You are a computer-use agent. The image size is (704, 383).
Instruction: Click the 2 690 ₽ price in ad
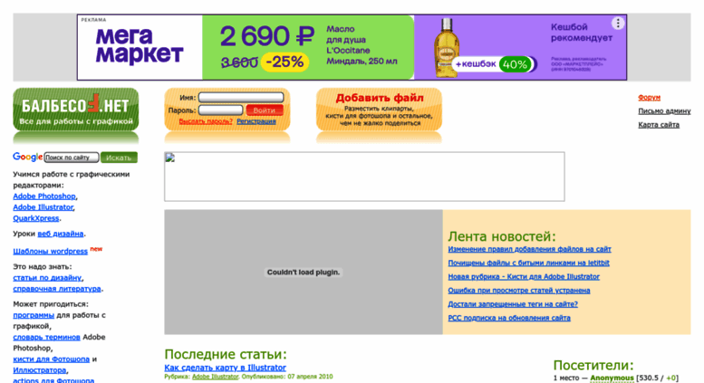[x=267, y=36]
